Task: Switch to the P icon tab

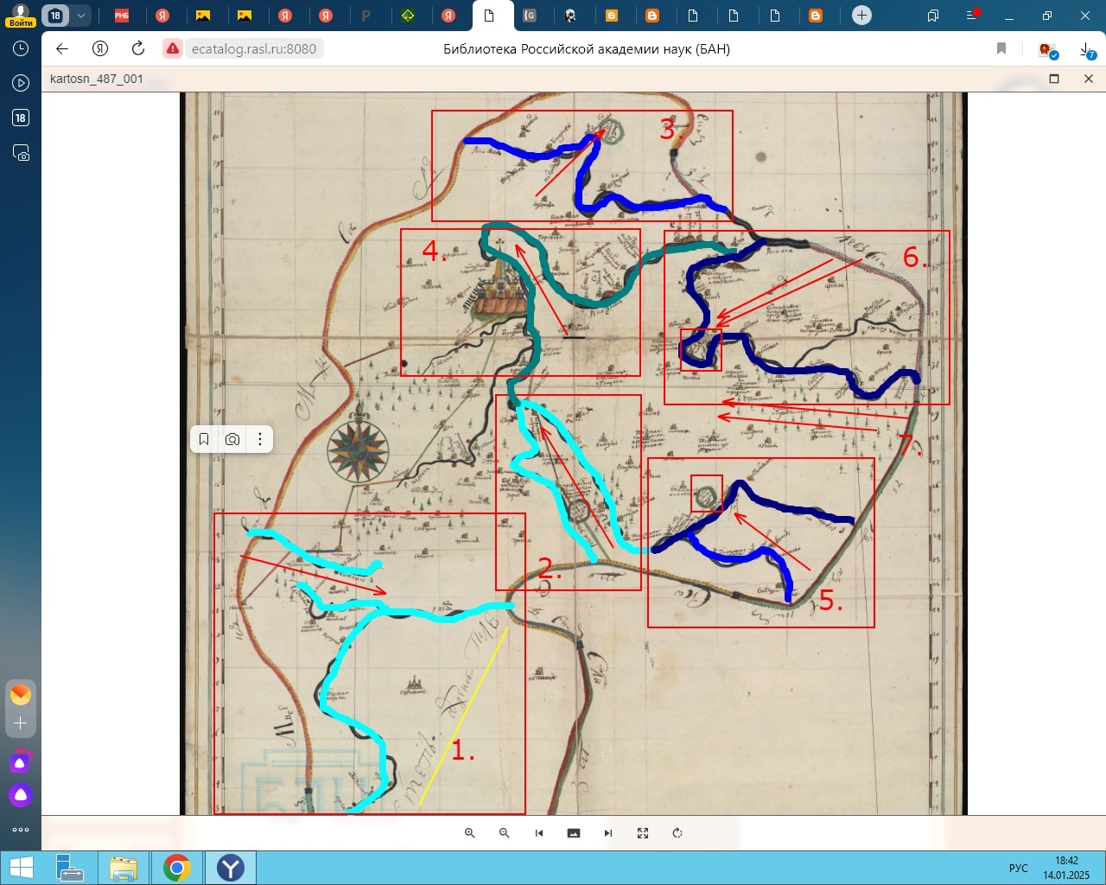Action: pyautogui.click(x=366, y=15)
